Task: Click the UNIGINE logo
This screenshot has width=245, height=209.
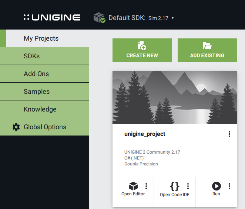Action: pos(52,17)
